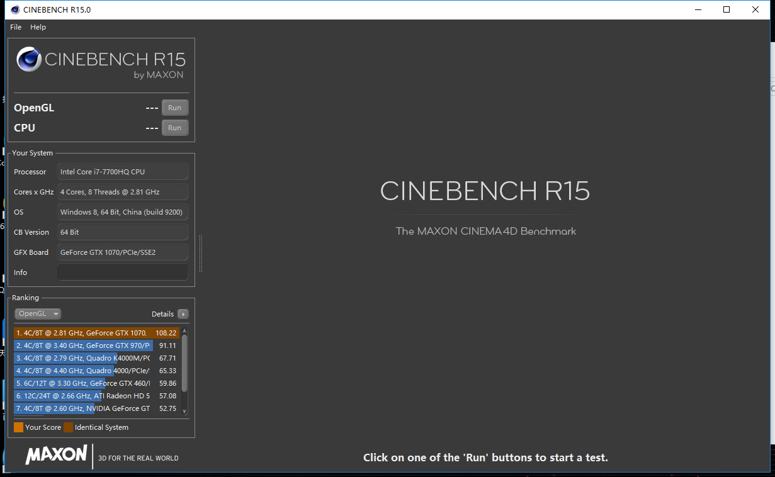Maximize the Cinebench window

727,9
